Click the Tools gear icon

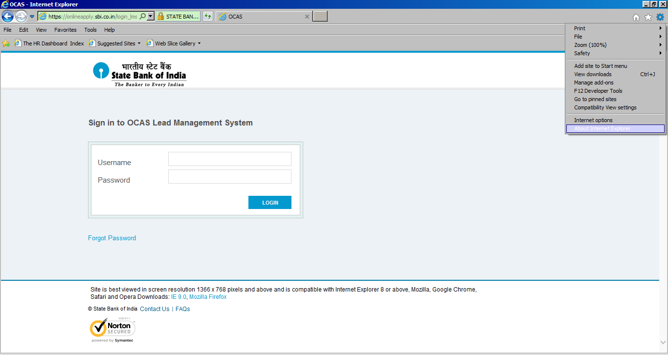pyautogui.click(x=660, y=18)
